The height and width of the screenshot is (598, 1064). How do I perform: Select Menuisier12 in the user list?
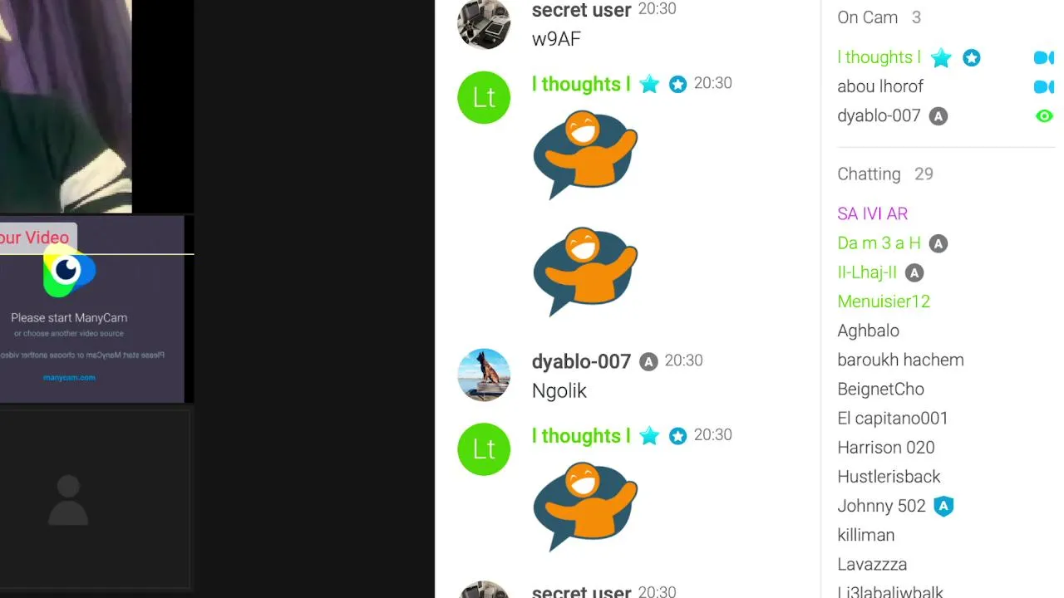coord(884,301)
